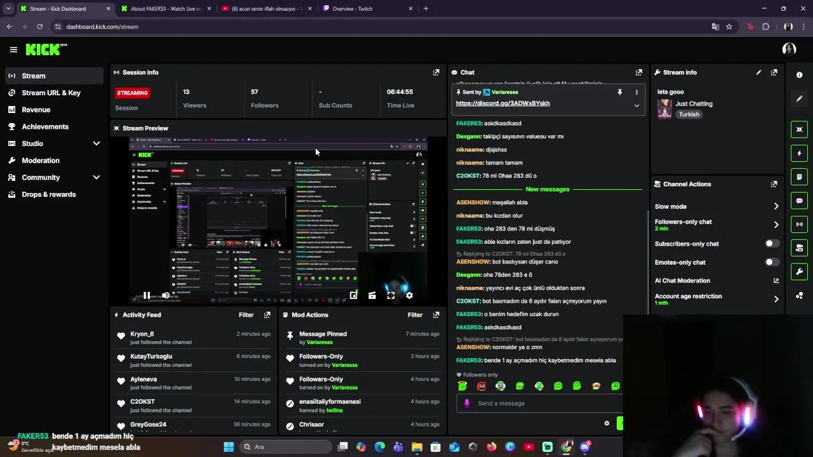Viewport: 813px width, 457px height.
Task: Insert the red angry emote
Action: 481,386
